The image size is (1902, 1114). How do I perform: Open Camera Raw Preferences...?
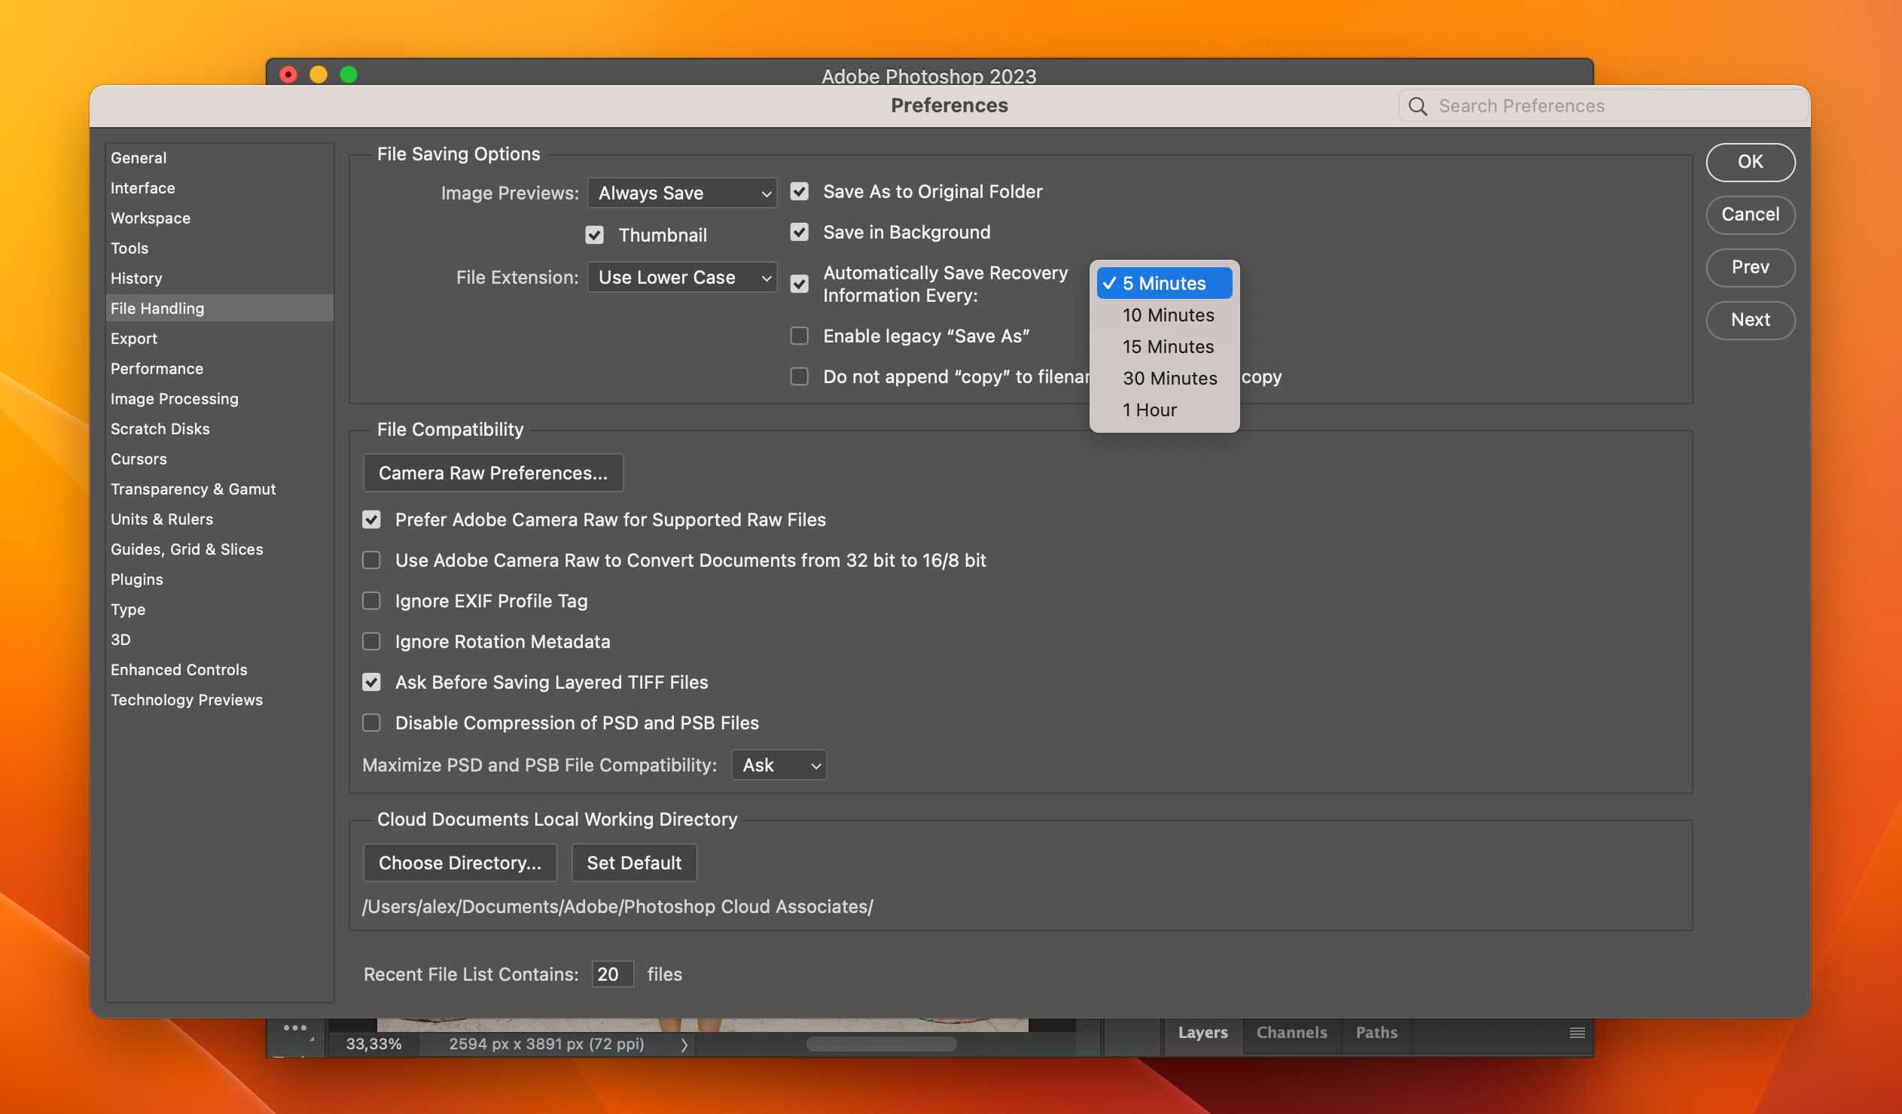pos(493,473)
